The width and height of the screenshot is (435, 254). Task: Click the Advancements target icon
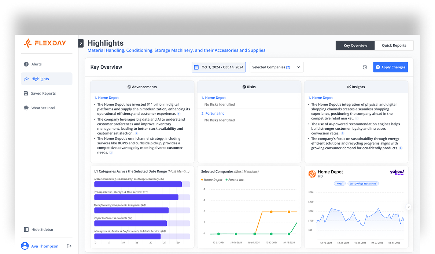129,87
